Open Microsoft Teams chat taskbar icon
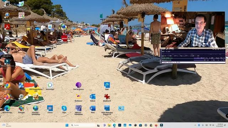 pyautogui.click(x=104, y=125)
